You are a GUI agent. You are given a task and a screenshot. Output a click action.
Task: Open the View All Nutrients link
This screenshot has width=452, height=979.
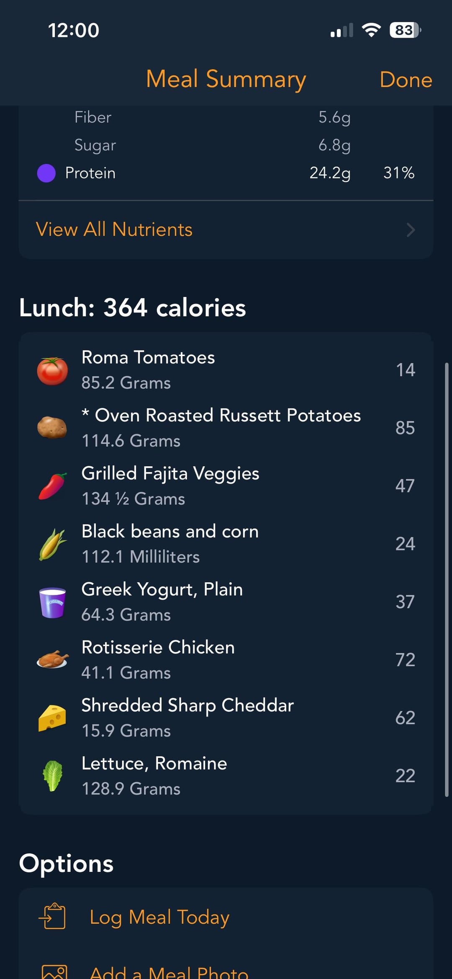[x=114, y=230]
